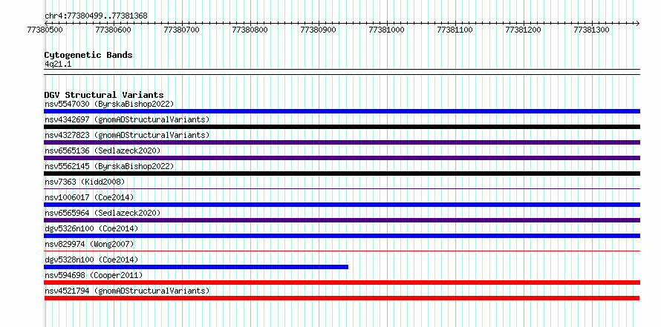The height and width of the screenshot is (327, 661).
Task: Click the black bar under nsv4342697
Action: [342, 127]
